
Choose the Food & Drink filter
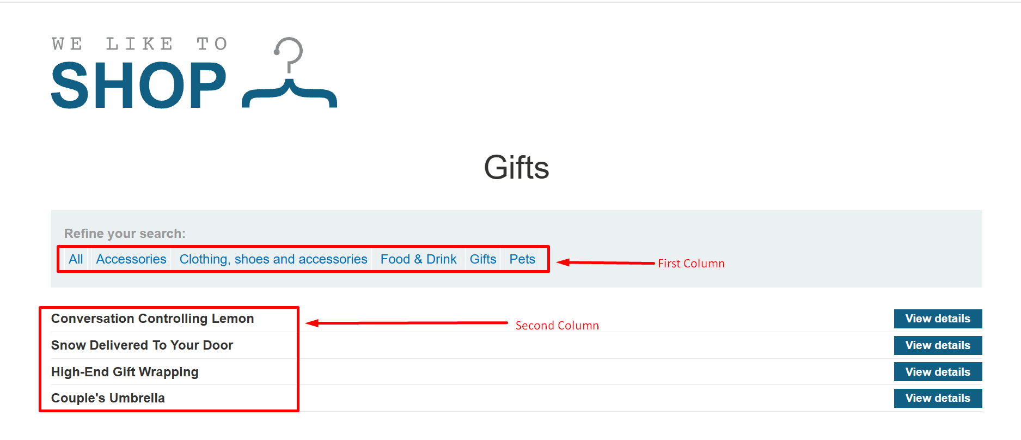coord(418,259)
